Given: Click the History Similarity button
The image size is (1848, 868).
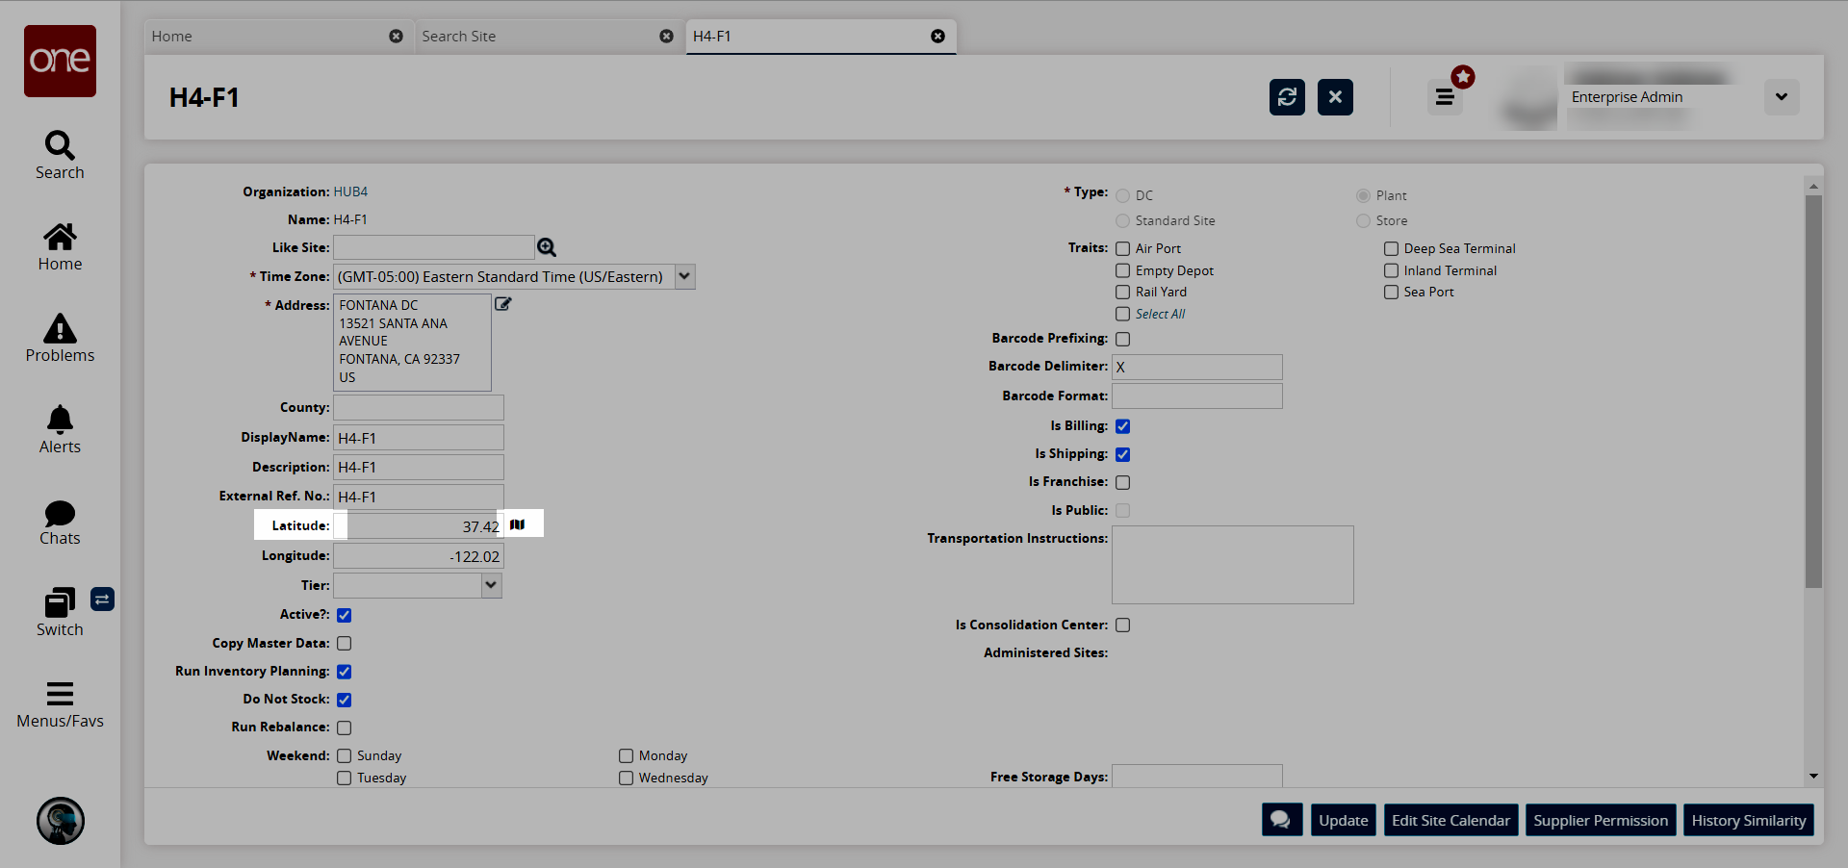Looking at the screenshot, I should click(1749, 820).
